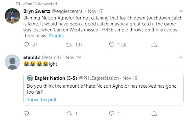The image size is (188, 120).
Task: Like efam33's quote tweet
Action: coord(111,113)
